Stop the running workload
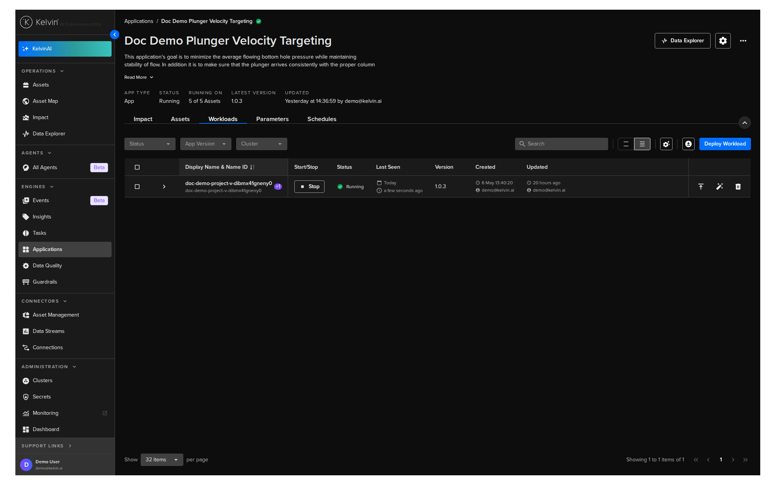 tap(309, 187)
